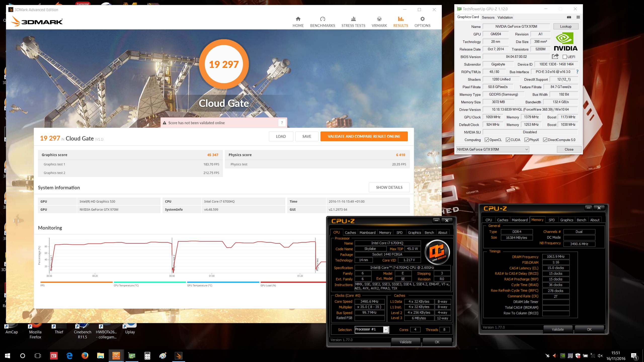Click GPU-Z taskbar icon
Image resolution: width=644 pixels, height=362 pixels.
pos(132,355)
